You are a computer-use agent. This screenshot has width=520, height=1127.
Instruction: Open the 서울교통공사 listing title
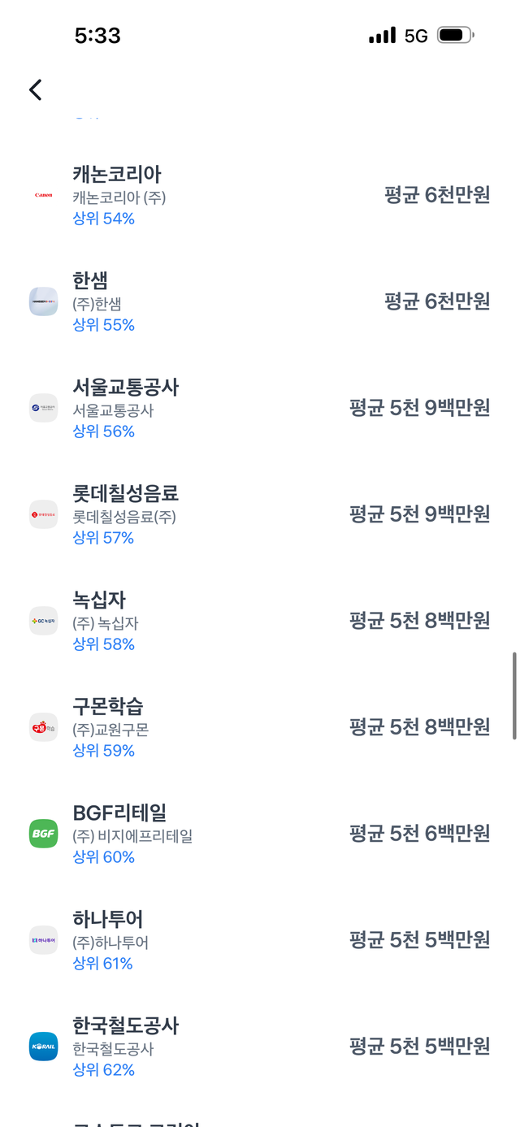coord(125,387)
